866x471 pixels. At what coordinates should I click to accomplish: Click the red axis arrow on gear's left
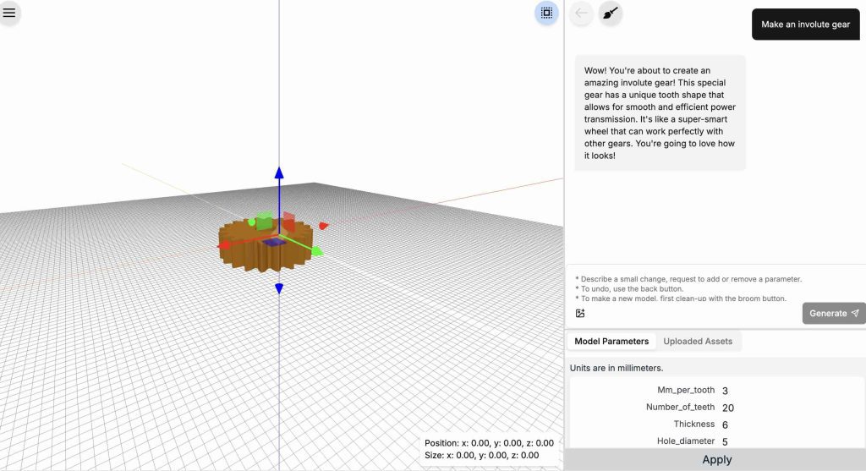(x=223, y=245)
